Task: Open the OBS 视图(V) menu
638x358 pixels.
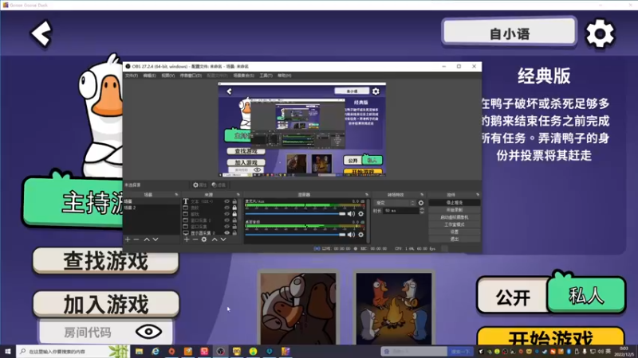Action: pyautogui.click(x=167, y=76)
